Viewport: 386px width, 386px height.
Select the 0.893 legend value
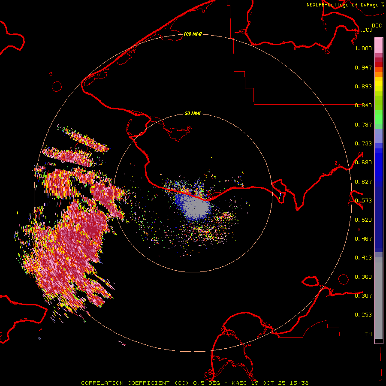click(x=363, y=86)
